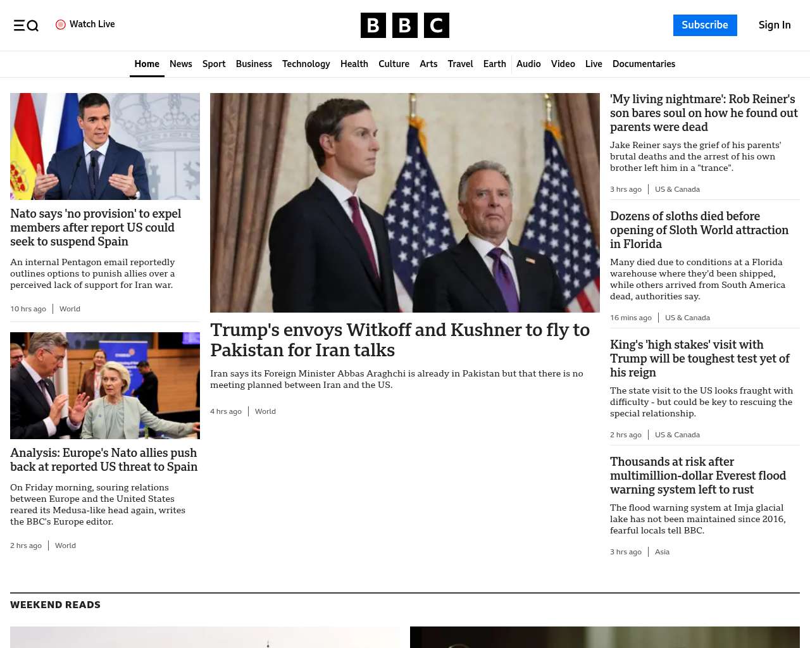Click World tag under the Pakistan talks story
This screenshot has width=810, height=648.
(x=265, y=411)
